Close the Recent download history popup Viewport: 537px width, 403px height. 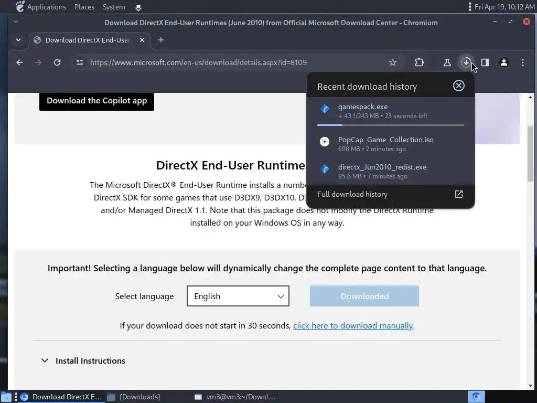pyautogui.click(x=458, y=86)
